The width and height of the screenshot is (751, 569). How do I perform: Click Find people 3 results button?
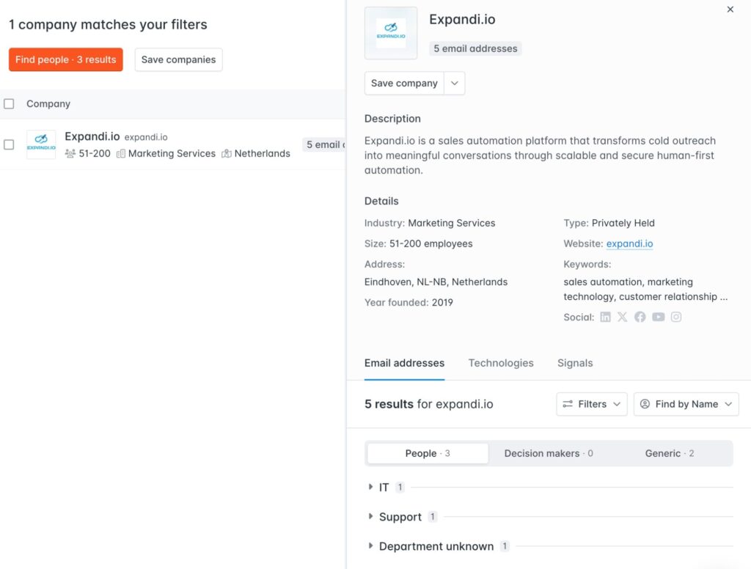(x=66, y=59)
